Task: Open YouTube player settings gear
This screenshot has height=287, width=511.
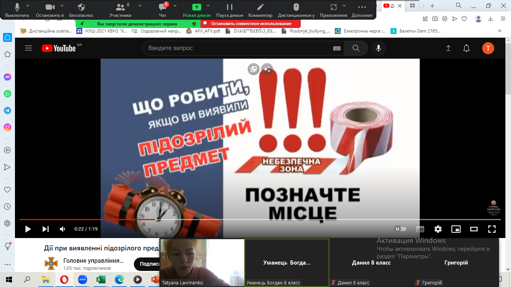Action: 438,229
